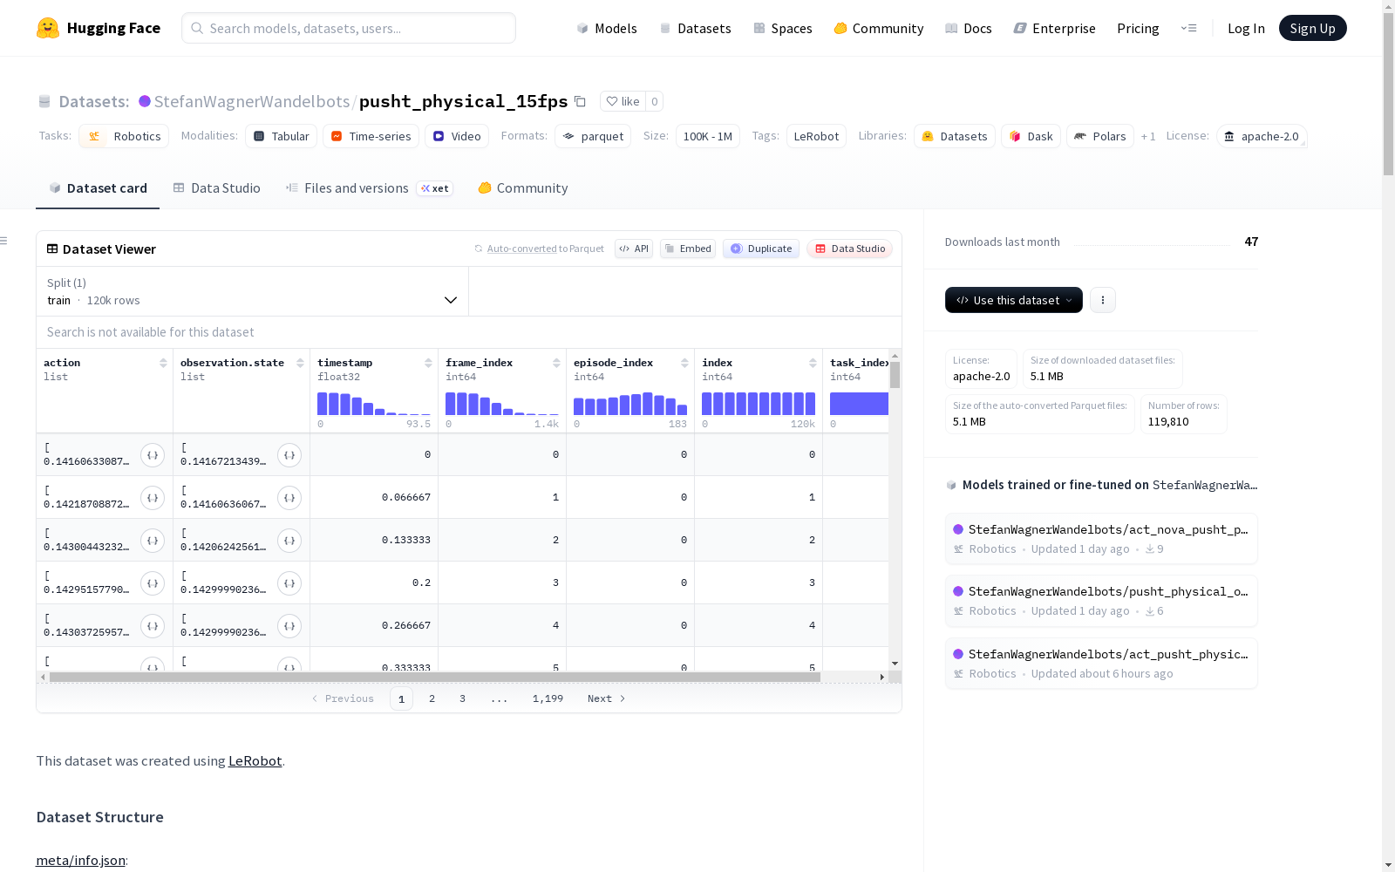Click the search models, datasets, users field
The width and height of the screenshot is (1395, 872).
pyautogui.click(x=349, y=28)
